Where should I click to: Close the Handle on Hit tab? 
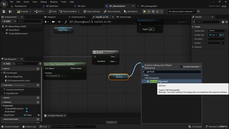tap(113, 17)
